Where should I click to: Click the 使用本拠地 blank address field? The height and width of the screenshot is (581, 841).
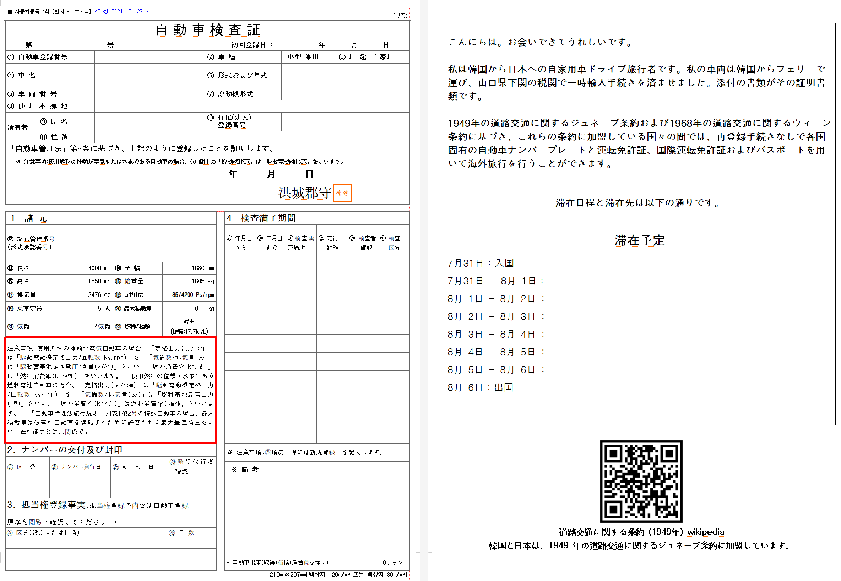[x=251, y=106]
